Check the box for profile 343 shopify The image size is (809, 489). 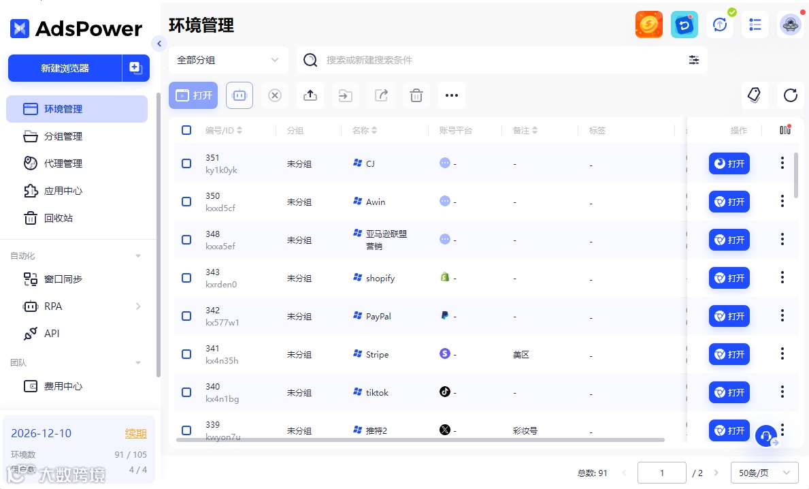(x=186, y=278)
